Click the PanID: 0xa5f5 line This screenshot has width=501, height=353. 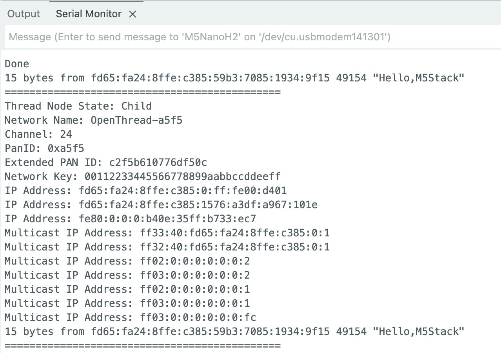(44, 148)
